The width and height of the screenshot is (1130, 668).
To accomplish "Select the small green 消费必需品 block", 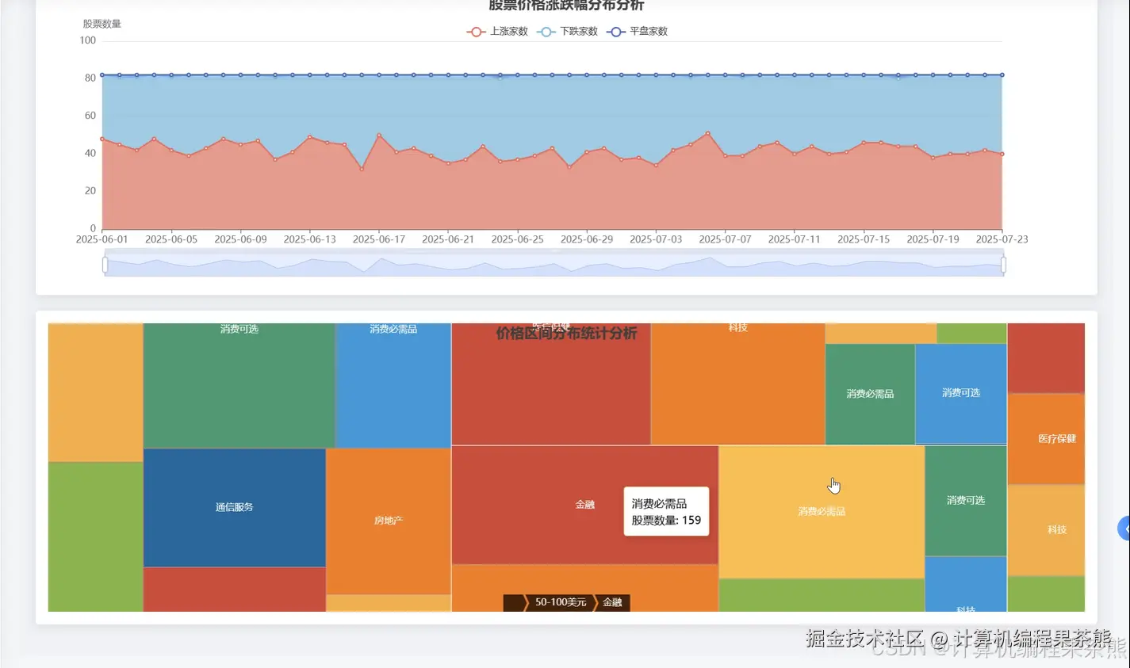I will point(870,394).
